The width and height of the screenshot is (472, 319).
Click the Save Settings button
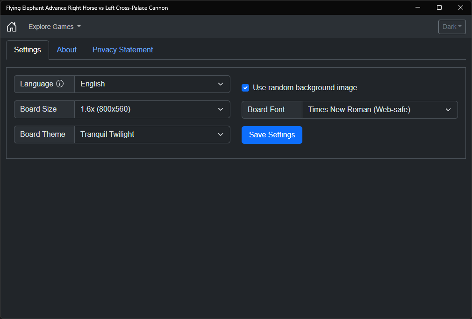pyautogui.click(x=272, y=135)
